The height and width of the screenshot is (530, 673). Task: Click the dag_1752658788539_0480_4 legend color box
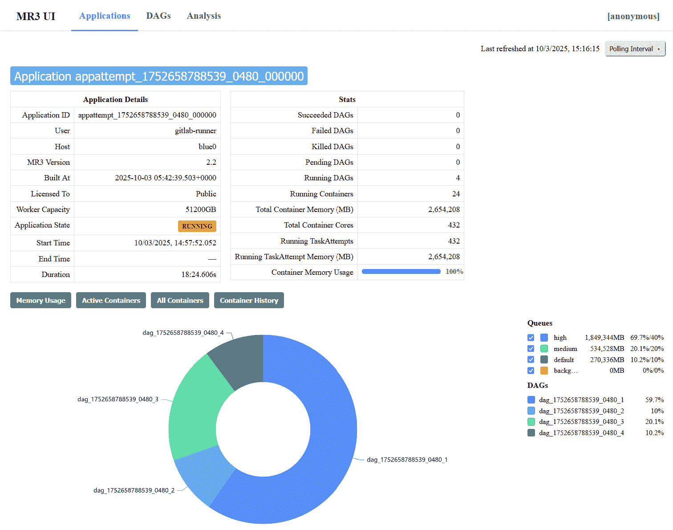pos(531,433)
